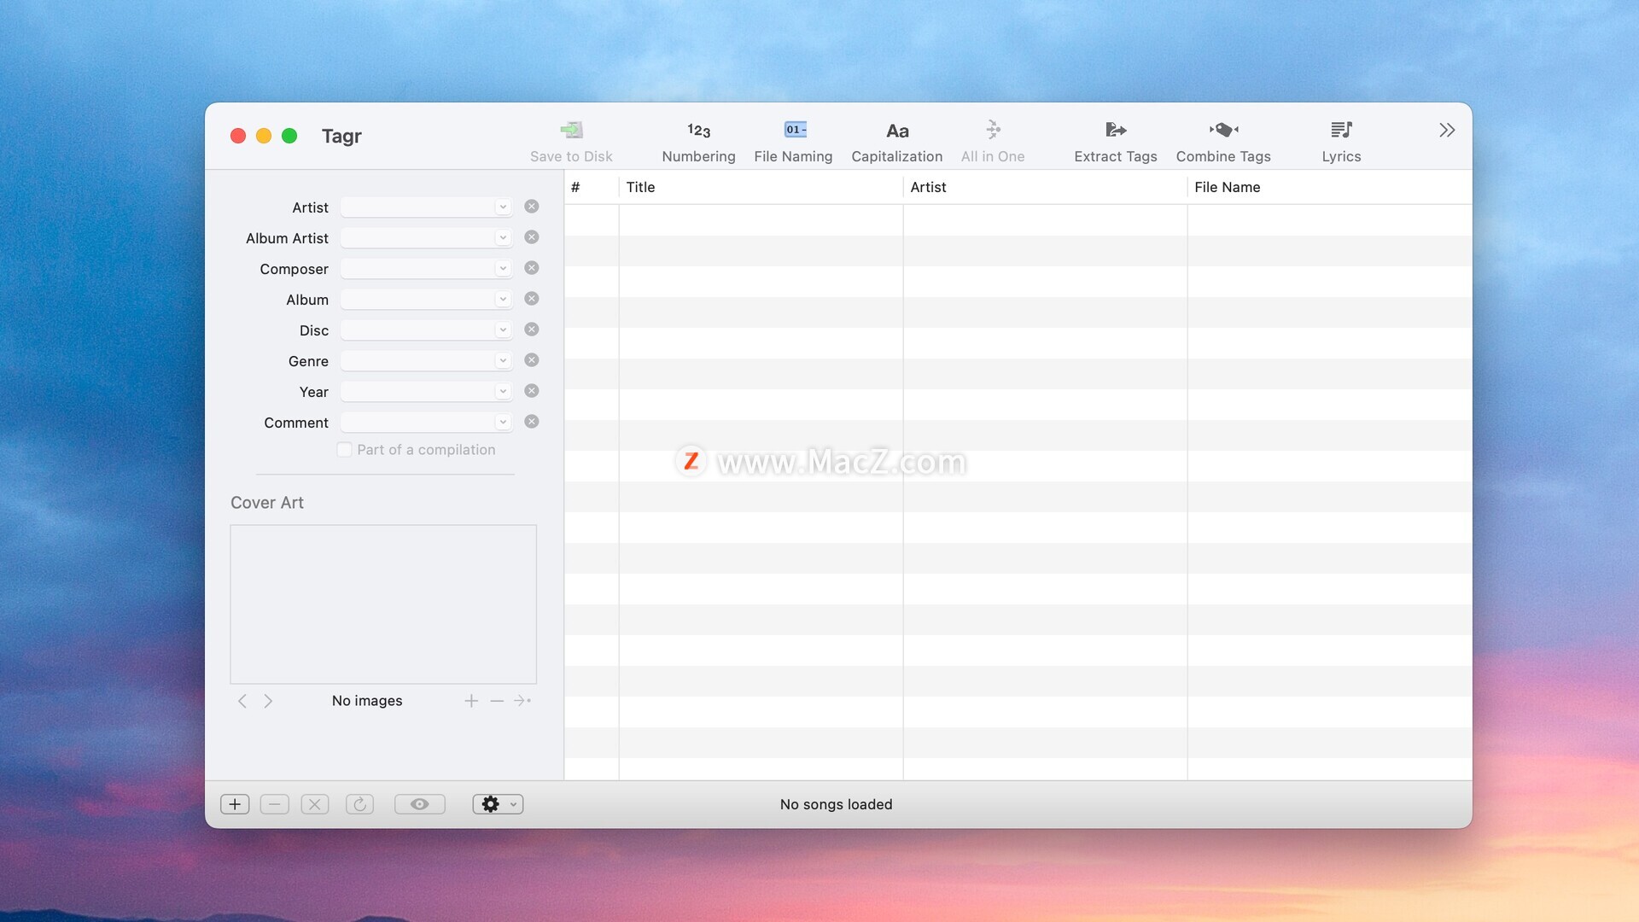Expand the Album Artist dropdown arrow
Viewport: 1639px width, 922px height.
[503, 237]
